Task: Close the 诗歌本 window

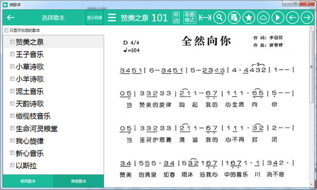Action: tap(307, 4)
